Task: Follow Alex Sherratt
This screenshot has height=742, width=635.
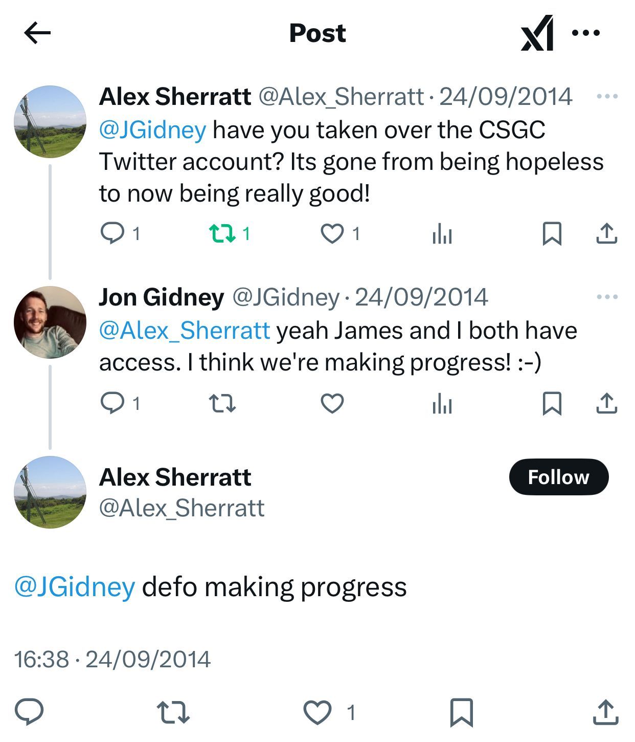Action: [559, 477]
